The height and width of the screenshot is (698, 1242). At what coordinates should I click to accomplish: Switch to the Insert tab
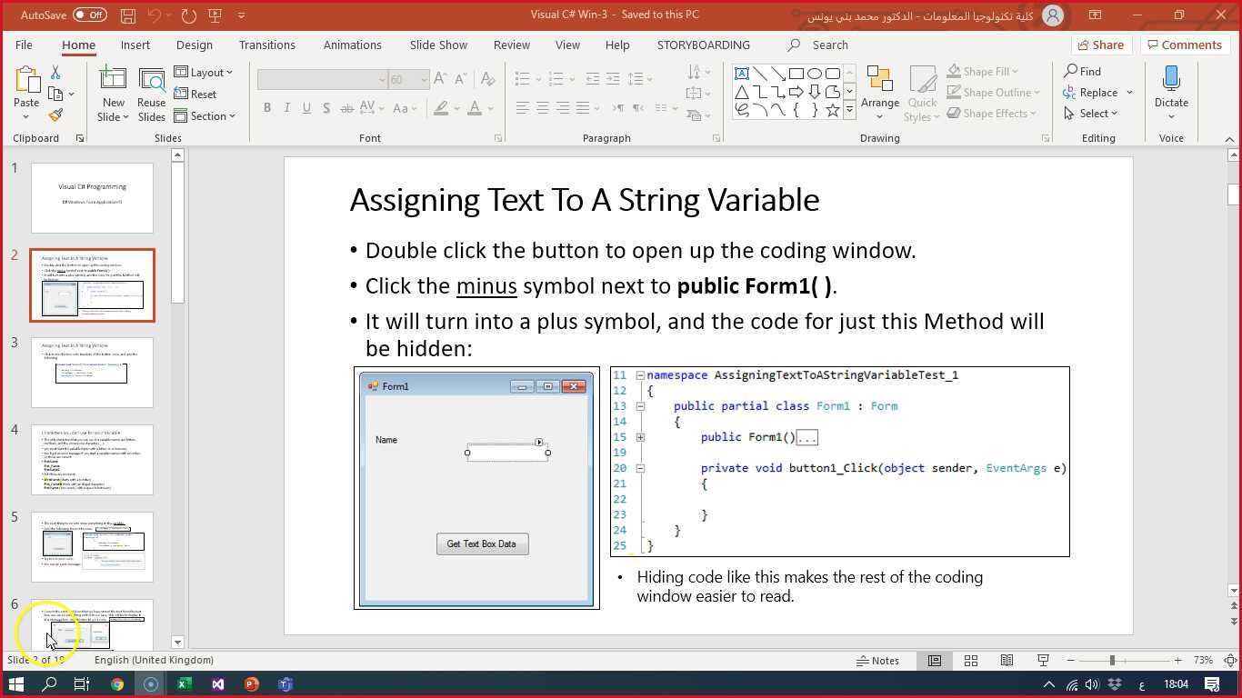tap(135, 45)
